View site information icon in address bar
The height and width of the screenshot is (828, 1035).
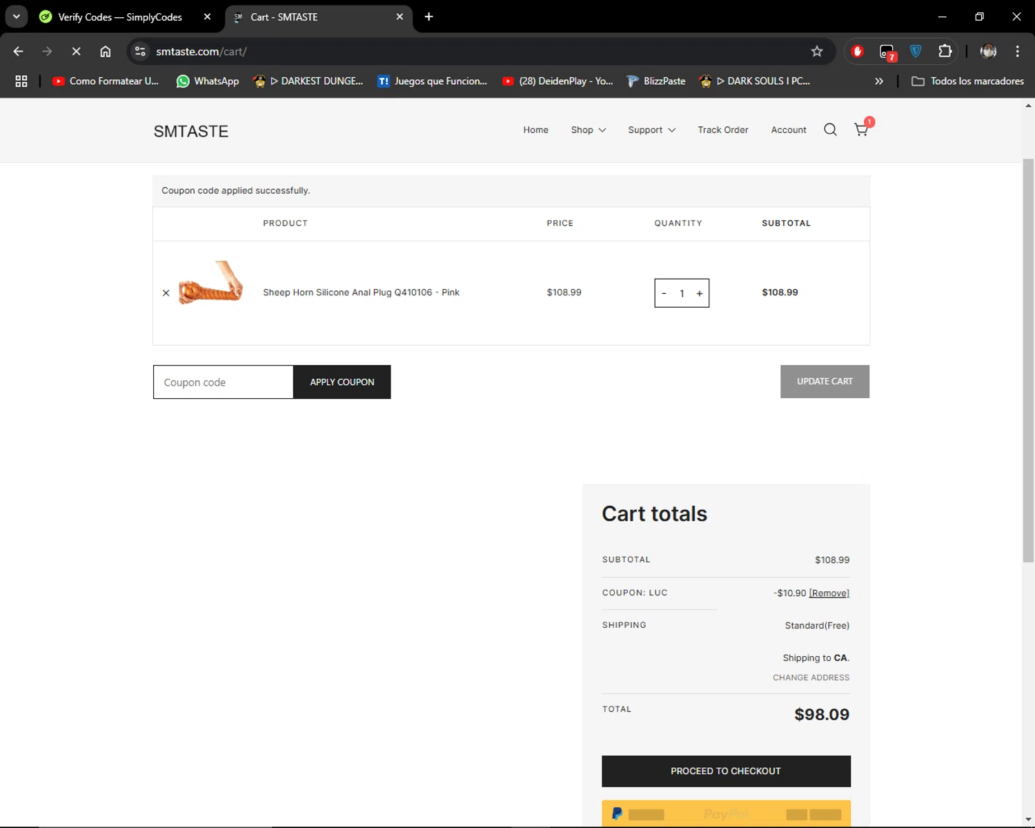pos(140,51)
